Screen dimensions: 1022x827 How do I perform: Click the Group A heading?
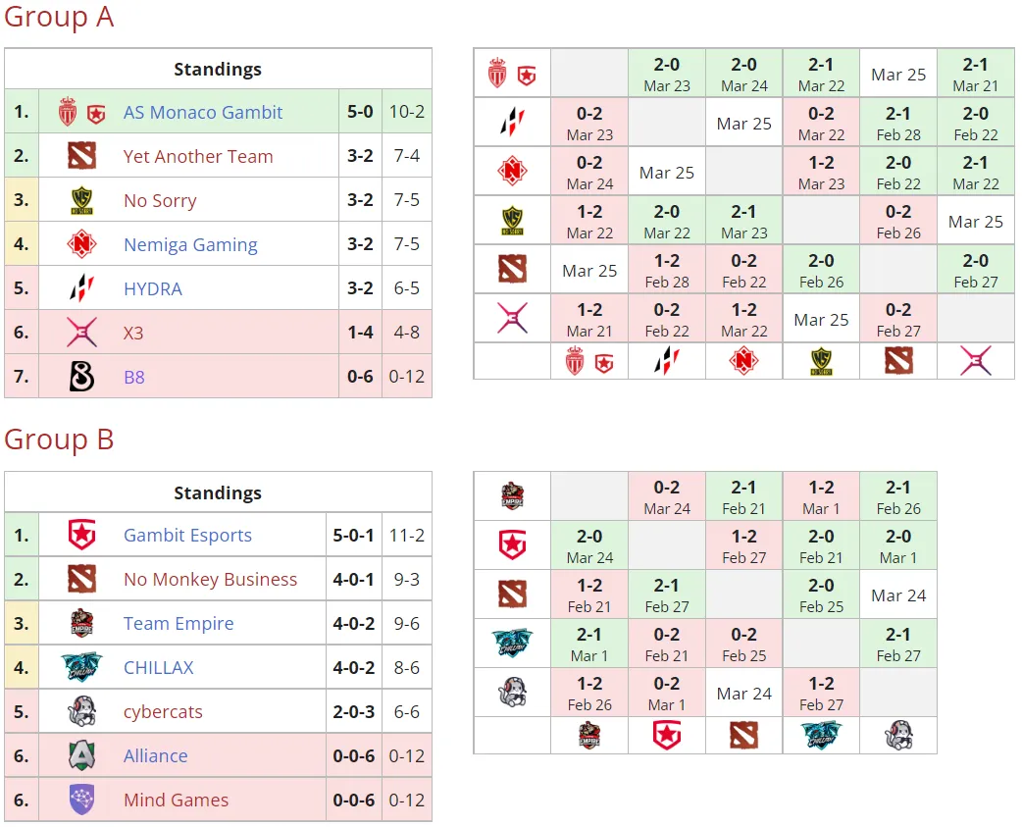pyautogui.click(x=59, y=17)
